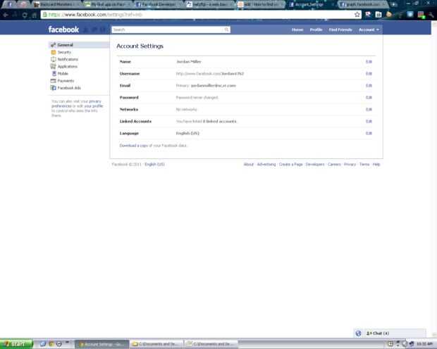Click the Create a Page footer link
Image resolution: width=437 pixels, height=349 pixels.
tap(290, 165)
